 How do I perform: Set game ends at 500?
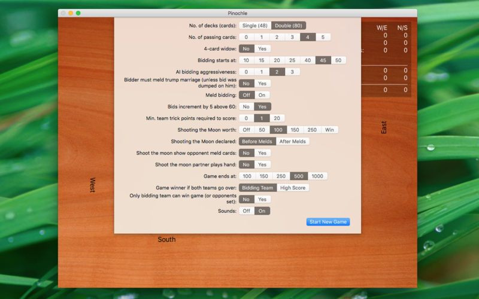click(299, 176)
